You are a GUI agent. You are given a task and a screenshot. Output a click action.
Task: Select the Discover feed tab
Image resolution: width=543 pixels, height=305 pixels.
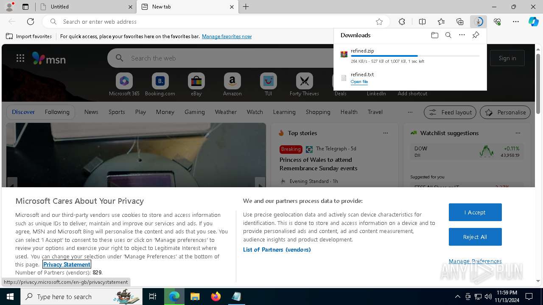tap(23, 112)
